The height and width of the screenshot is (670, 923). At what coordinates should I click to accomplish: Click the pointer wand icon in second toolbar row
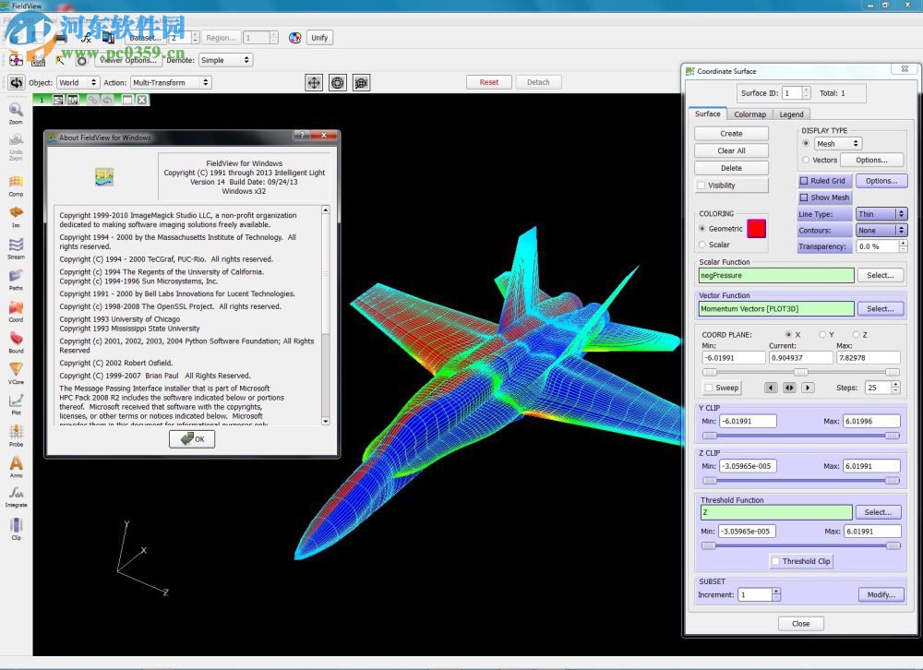pos(60,60)
